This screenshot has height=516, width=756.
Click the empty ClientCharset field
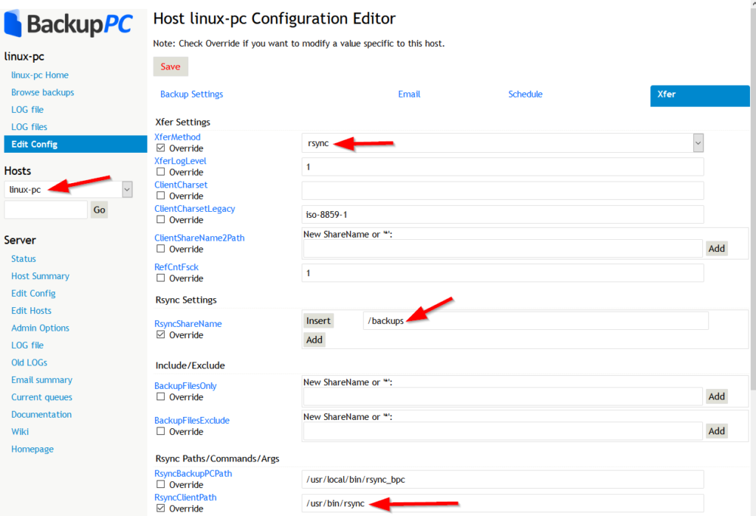(x=502, y=190)
